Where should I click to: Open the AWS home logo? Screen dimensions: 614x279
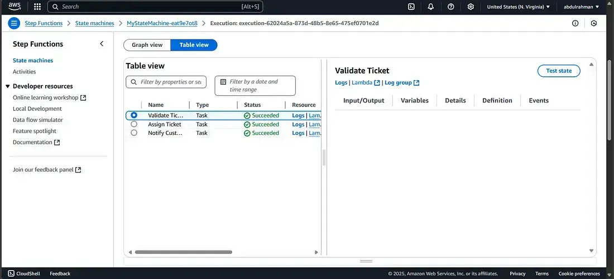coord(15,7)
